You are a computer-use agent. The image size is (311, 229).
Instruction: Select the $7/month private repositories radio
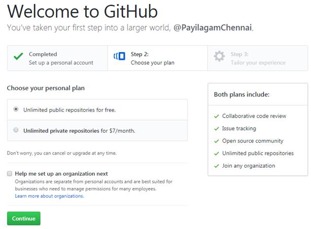tap(16, 130)
